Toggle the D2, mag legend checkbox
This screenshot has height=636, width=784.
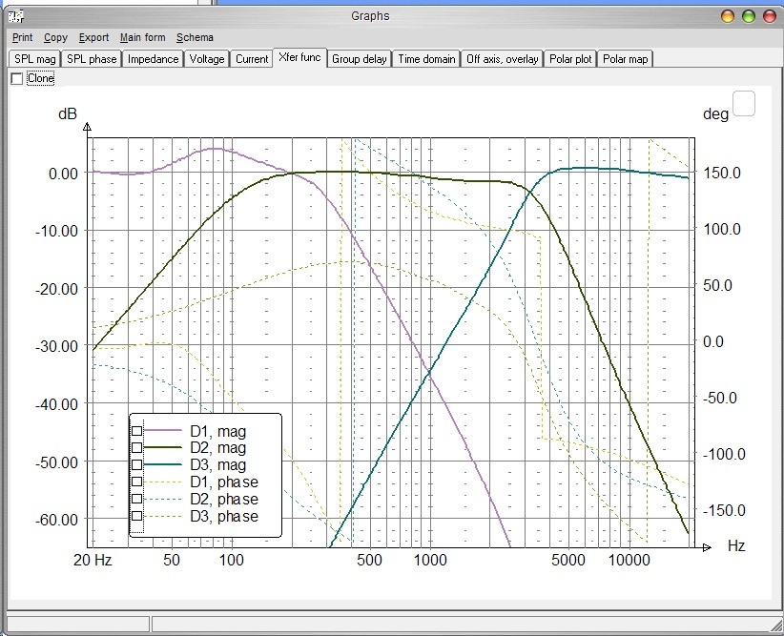pos(136,447)
